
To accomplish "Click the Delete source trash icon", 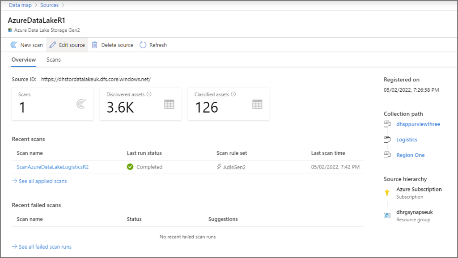I will coord(95,45).
